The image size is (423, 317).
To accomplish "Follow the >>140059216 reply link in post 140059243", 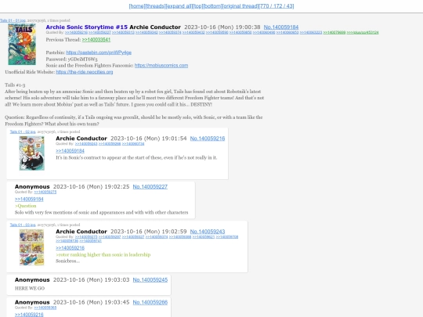I will [70, 248].
